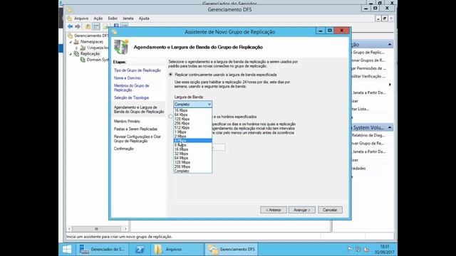Image resolution: width=456 pixels, height=256 pixels.
Task: Go to Membros do Grupo de Replicação step
Action: pos(131,88)
